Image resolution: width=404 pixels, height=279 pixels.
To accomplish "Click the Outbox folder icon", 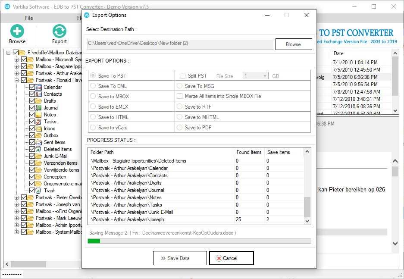I will pos(39,135).
